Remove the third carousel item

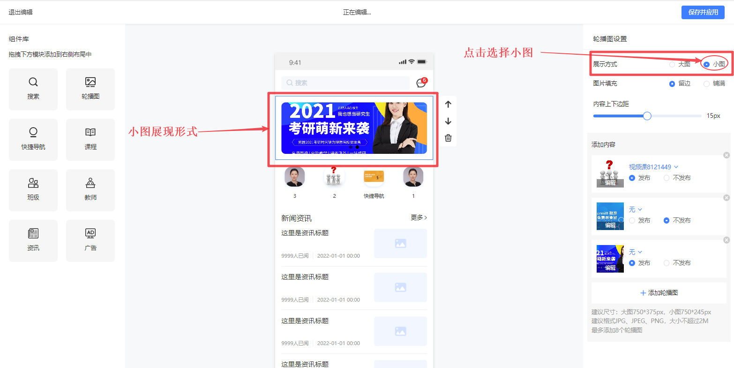pos(727,240)
